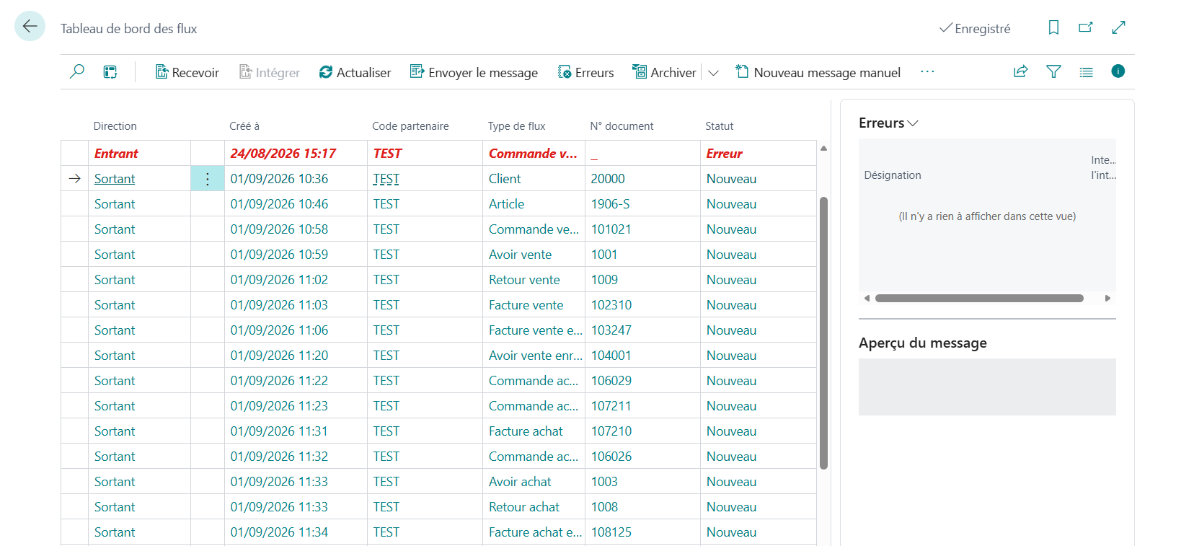This screenshot has height=546, width=1194.
Task: Click document number 106029
Action: 611,381
